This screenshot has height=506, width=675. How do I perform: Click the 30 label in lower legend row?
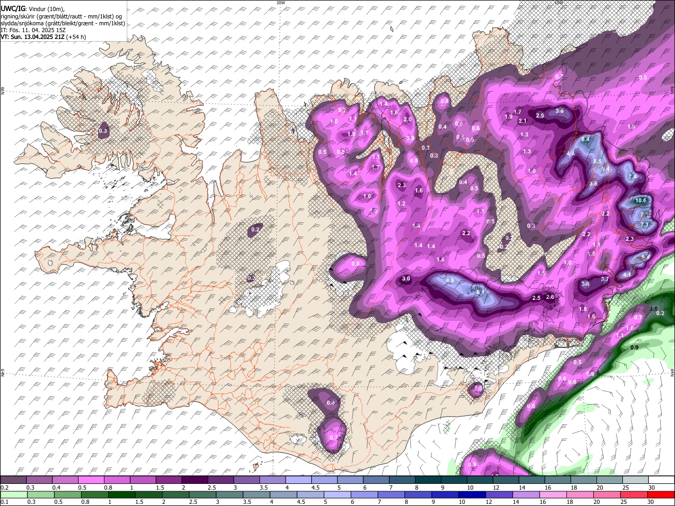(x=651, y=502)
